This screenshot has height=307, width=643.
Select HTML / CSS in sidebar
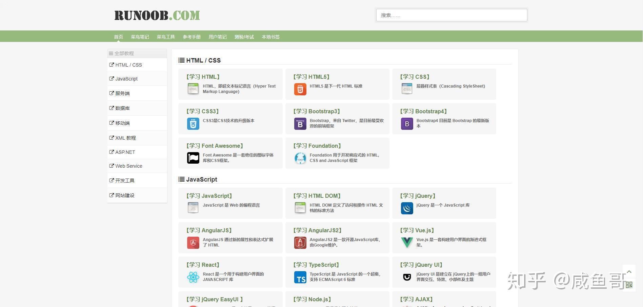(x=137, y=65)
